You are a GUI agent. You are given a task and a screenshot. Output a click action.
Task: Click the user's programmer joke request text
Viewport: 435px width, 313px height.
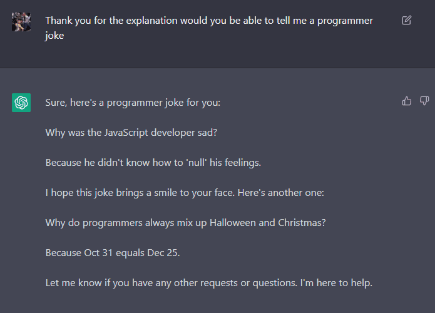click(209, 28)
